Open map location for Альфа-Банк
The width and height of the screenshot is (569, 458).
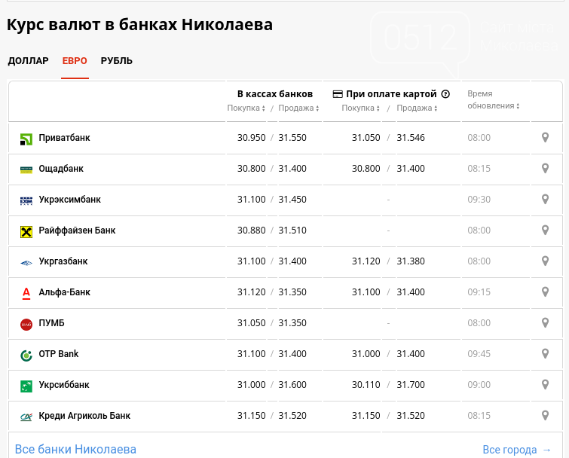pos(545,292)
